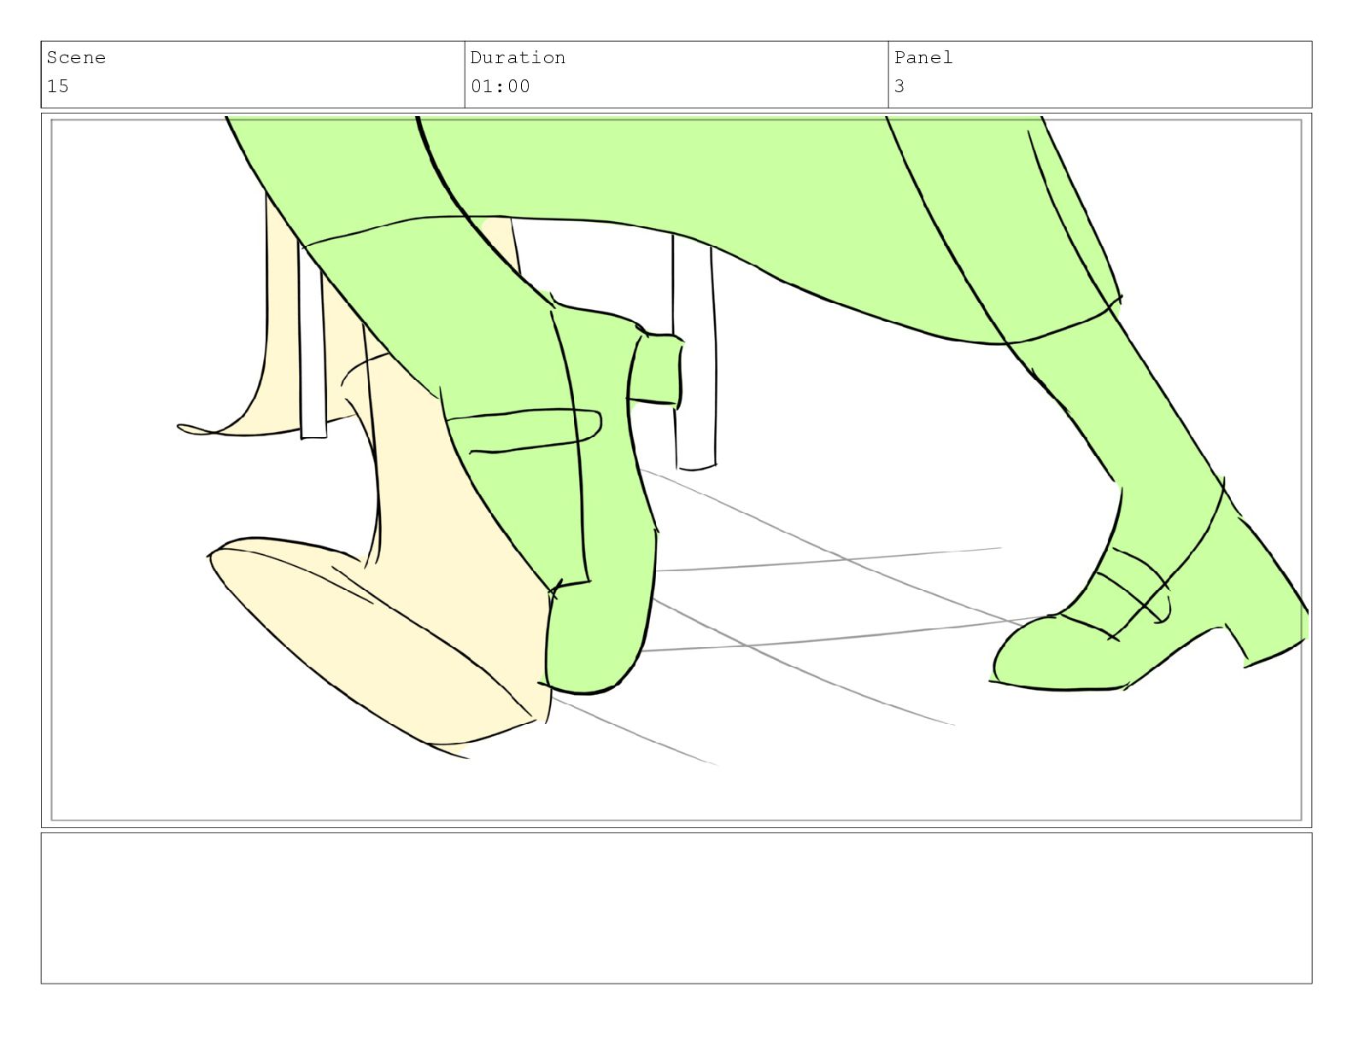Screen dimensions: 1353x1045
Task: Select the duration value 01:00
Action: click(x=500, y=86)
